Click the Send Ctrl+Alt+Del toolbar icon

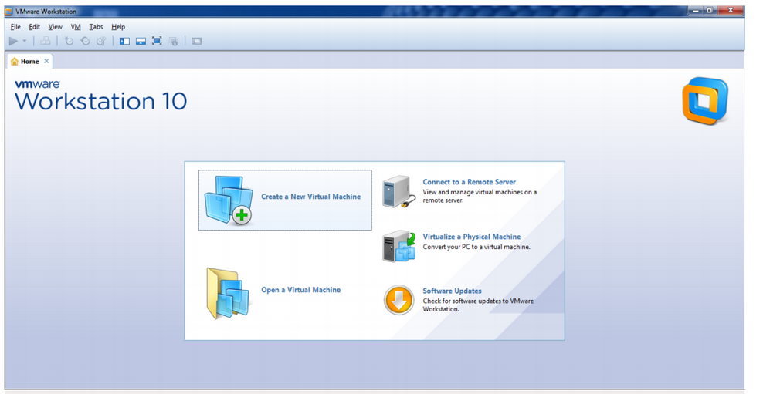pos(46,42)
